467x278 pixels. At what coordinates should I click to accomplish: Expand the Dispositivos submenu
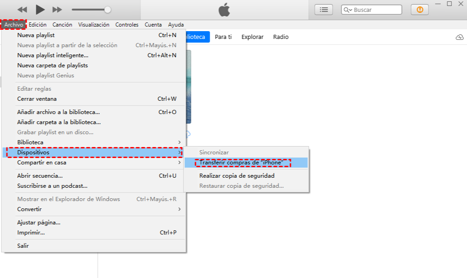[x=94, y=153]
